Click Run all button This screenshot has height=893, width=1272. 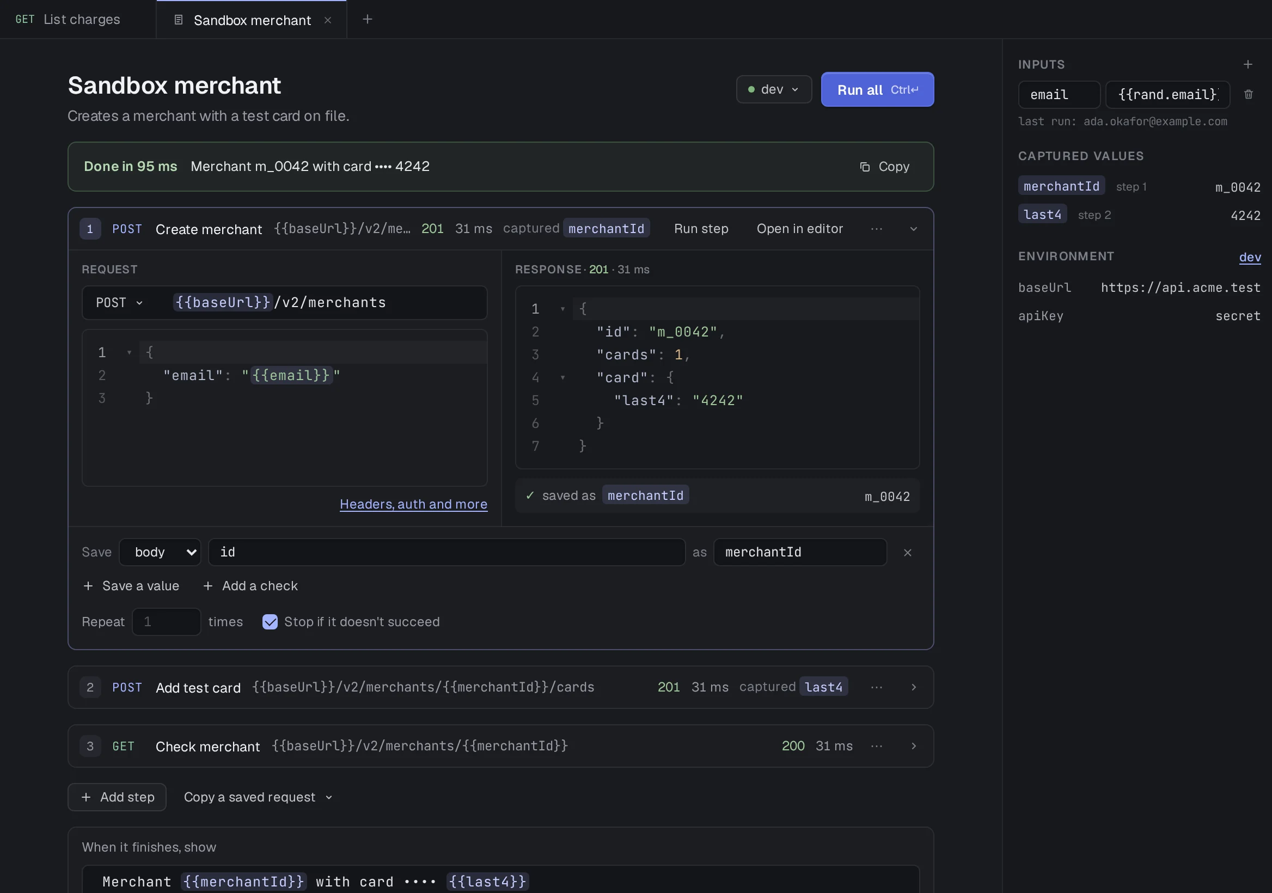pyautogui.click(x=878, y=89)
